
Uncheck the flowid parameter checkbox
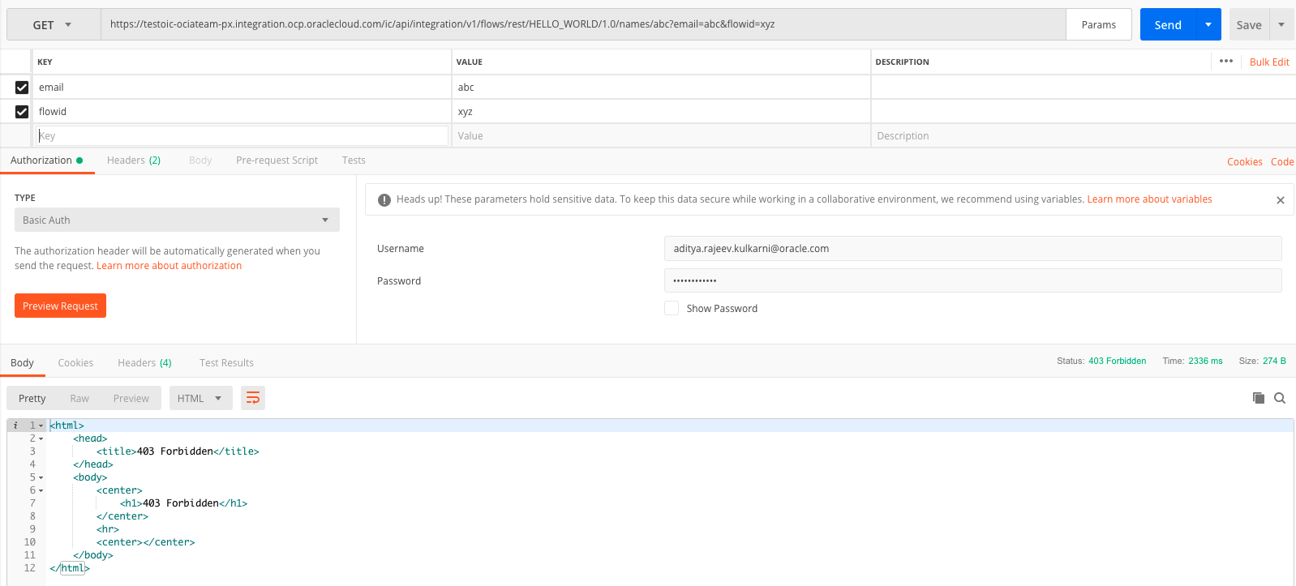pyautogui.click(x=22, y=112)
